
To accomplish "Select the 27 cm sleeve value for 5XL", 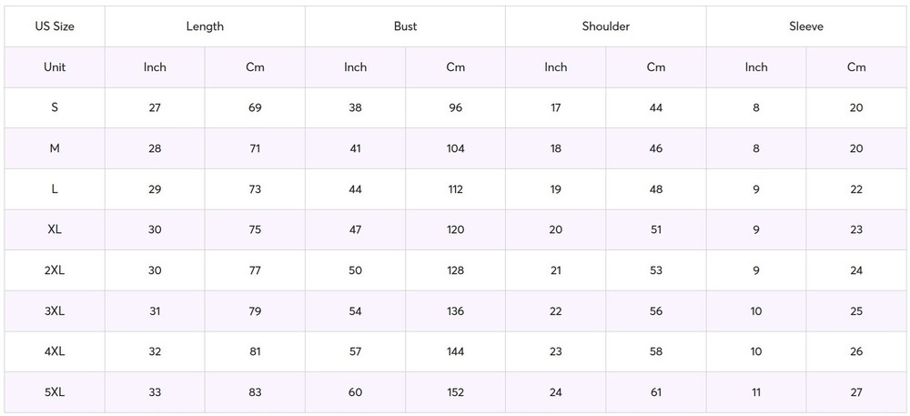I will [856, 392].
